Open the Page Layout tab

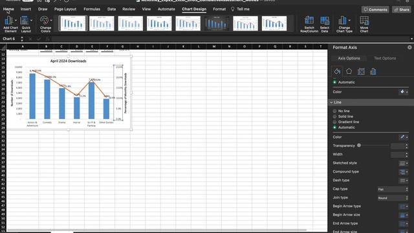(x=65, y=9)
